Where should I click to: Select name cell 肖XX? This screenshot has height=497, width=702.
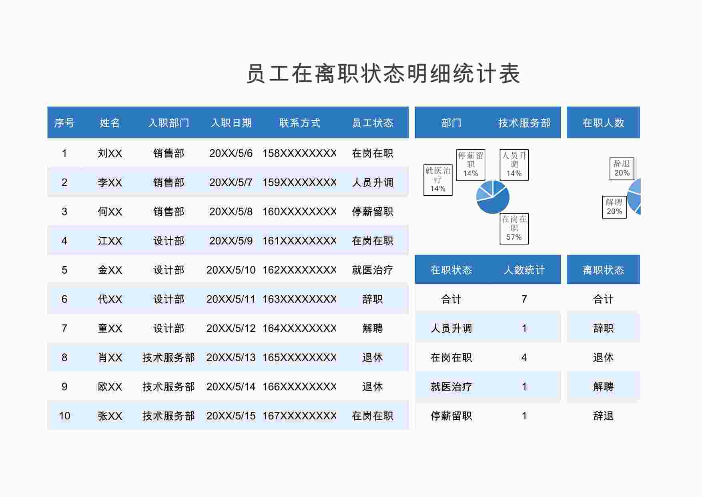point(110,358)
